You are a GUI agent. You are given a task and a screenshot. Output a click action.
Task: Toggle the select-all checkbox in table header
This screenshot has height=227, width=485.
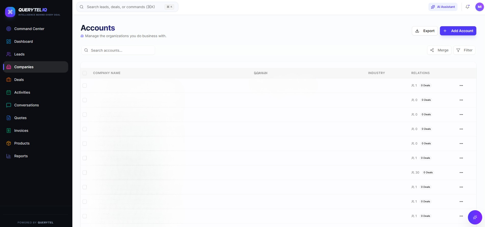point(85,73)
